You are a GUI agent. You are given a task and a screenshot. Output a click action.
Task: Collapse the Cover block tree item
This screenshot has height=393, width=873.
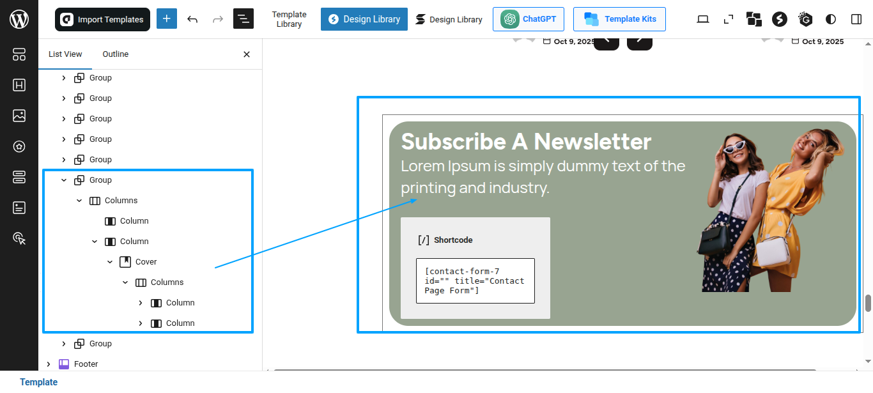[110, 262]
